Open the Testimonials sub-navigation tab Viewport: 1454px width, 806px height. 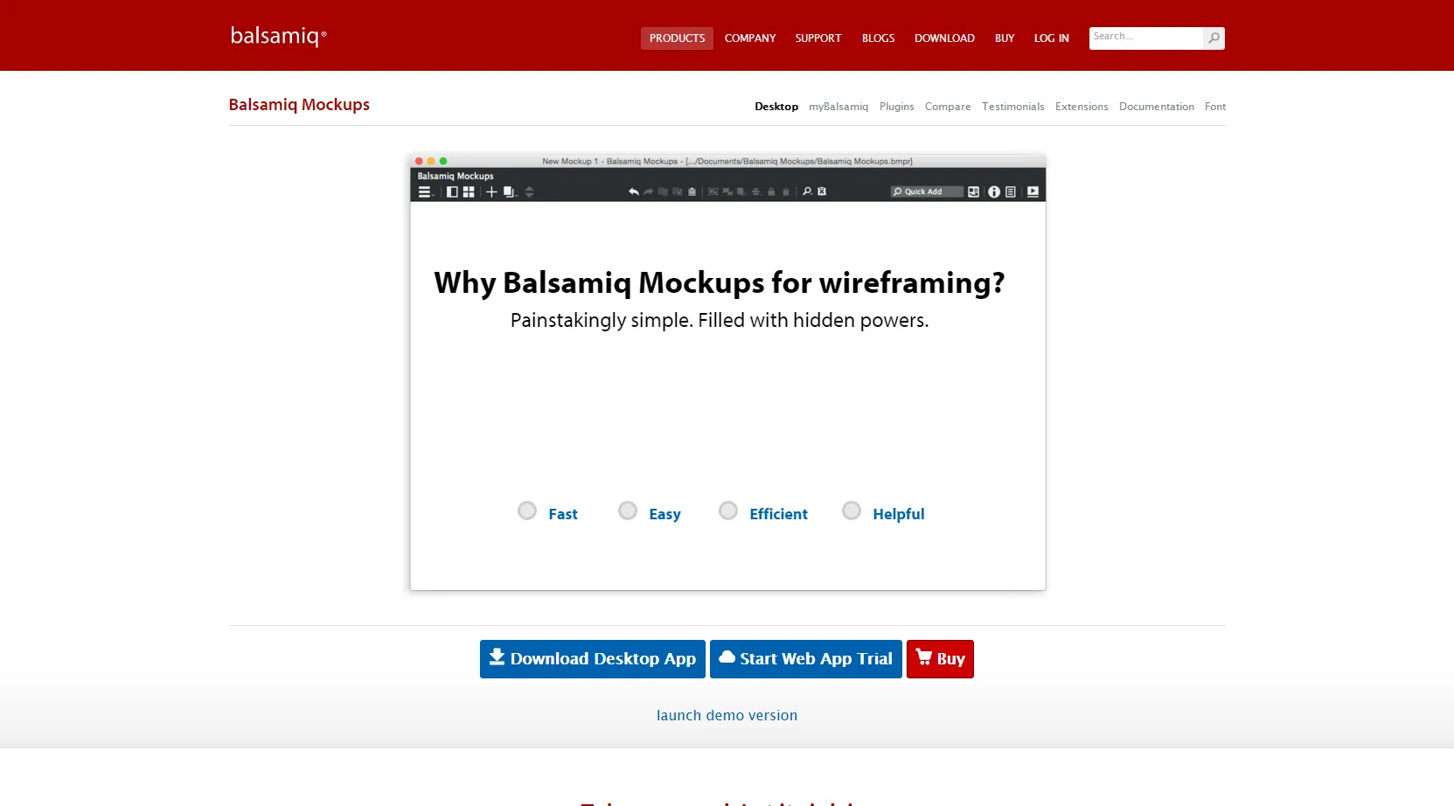pos(1012,107)
